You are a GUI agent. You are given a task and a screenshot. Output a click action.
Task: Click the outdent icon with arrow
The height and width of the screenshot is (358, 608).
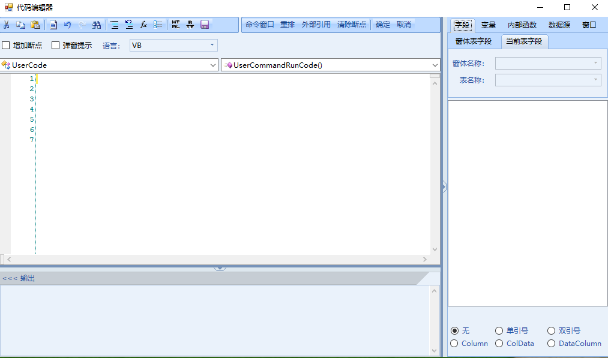(x=129, y=25)
